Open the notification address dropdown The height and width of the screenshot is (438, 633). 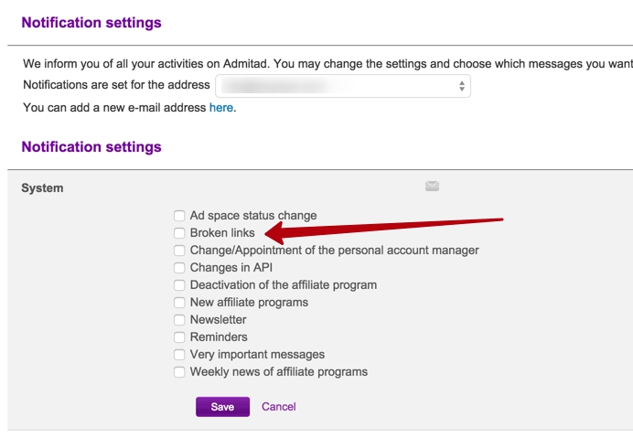click(343, 86)
